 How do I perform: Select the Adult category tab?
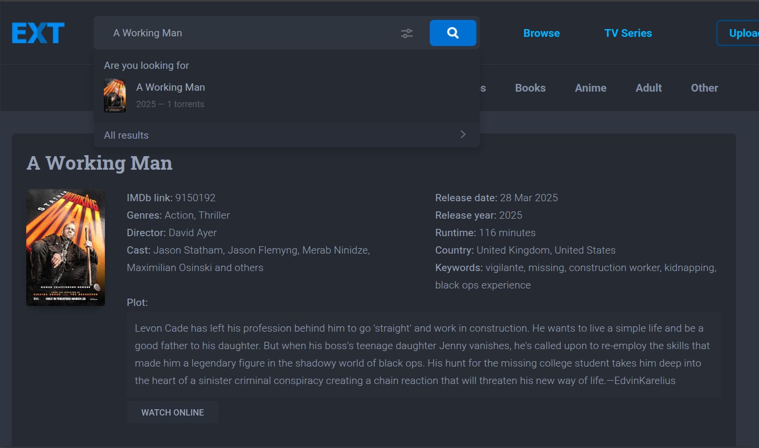(649, 88)
